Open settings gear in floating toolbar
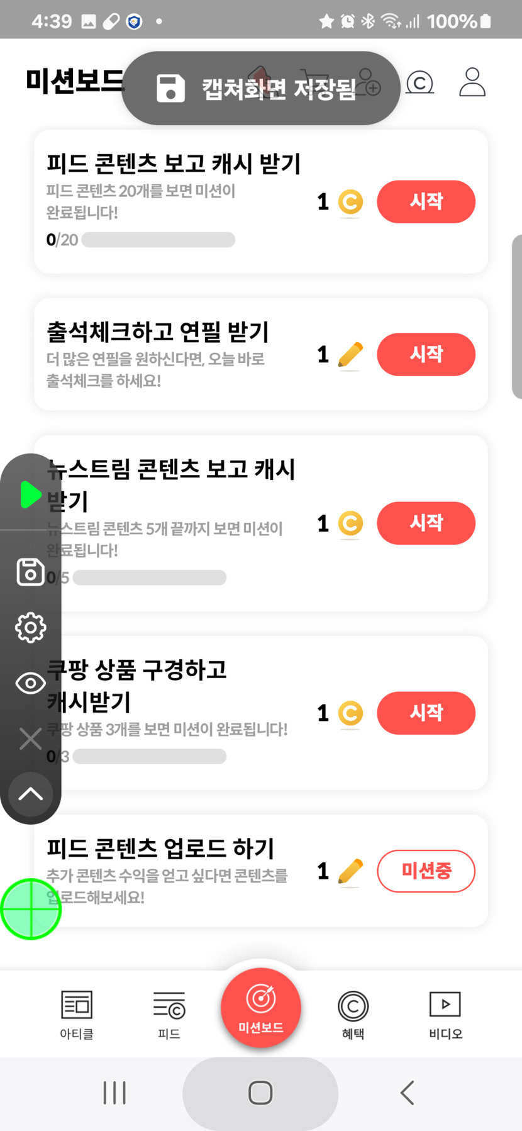The image size is (522, 1131). [30, 627]
